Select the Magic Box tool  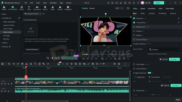click(140, 77)
